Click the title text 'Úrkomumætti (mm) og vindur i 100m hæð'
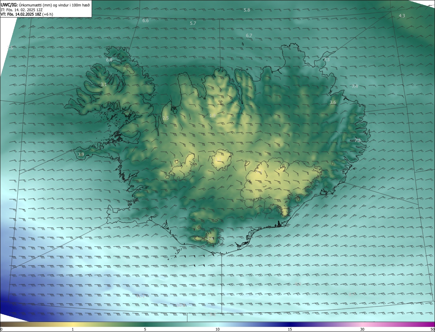Image resolution: width=435 pixels, height=332 pixels. click(x=54, y=5)
